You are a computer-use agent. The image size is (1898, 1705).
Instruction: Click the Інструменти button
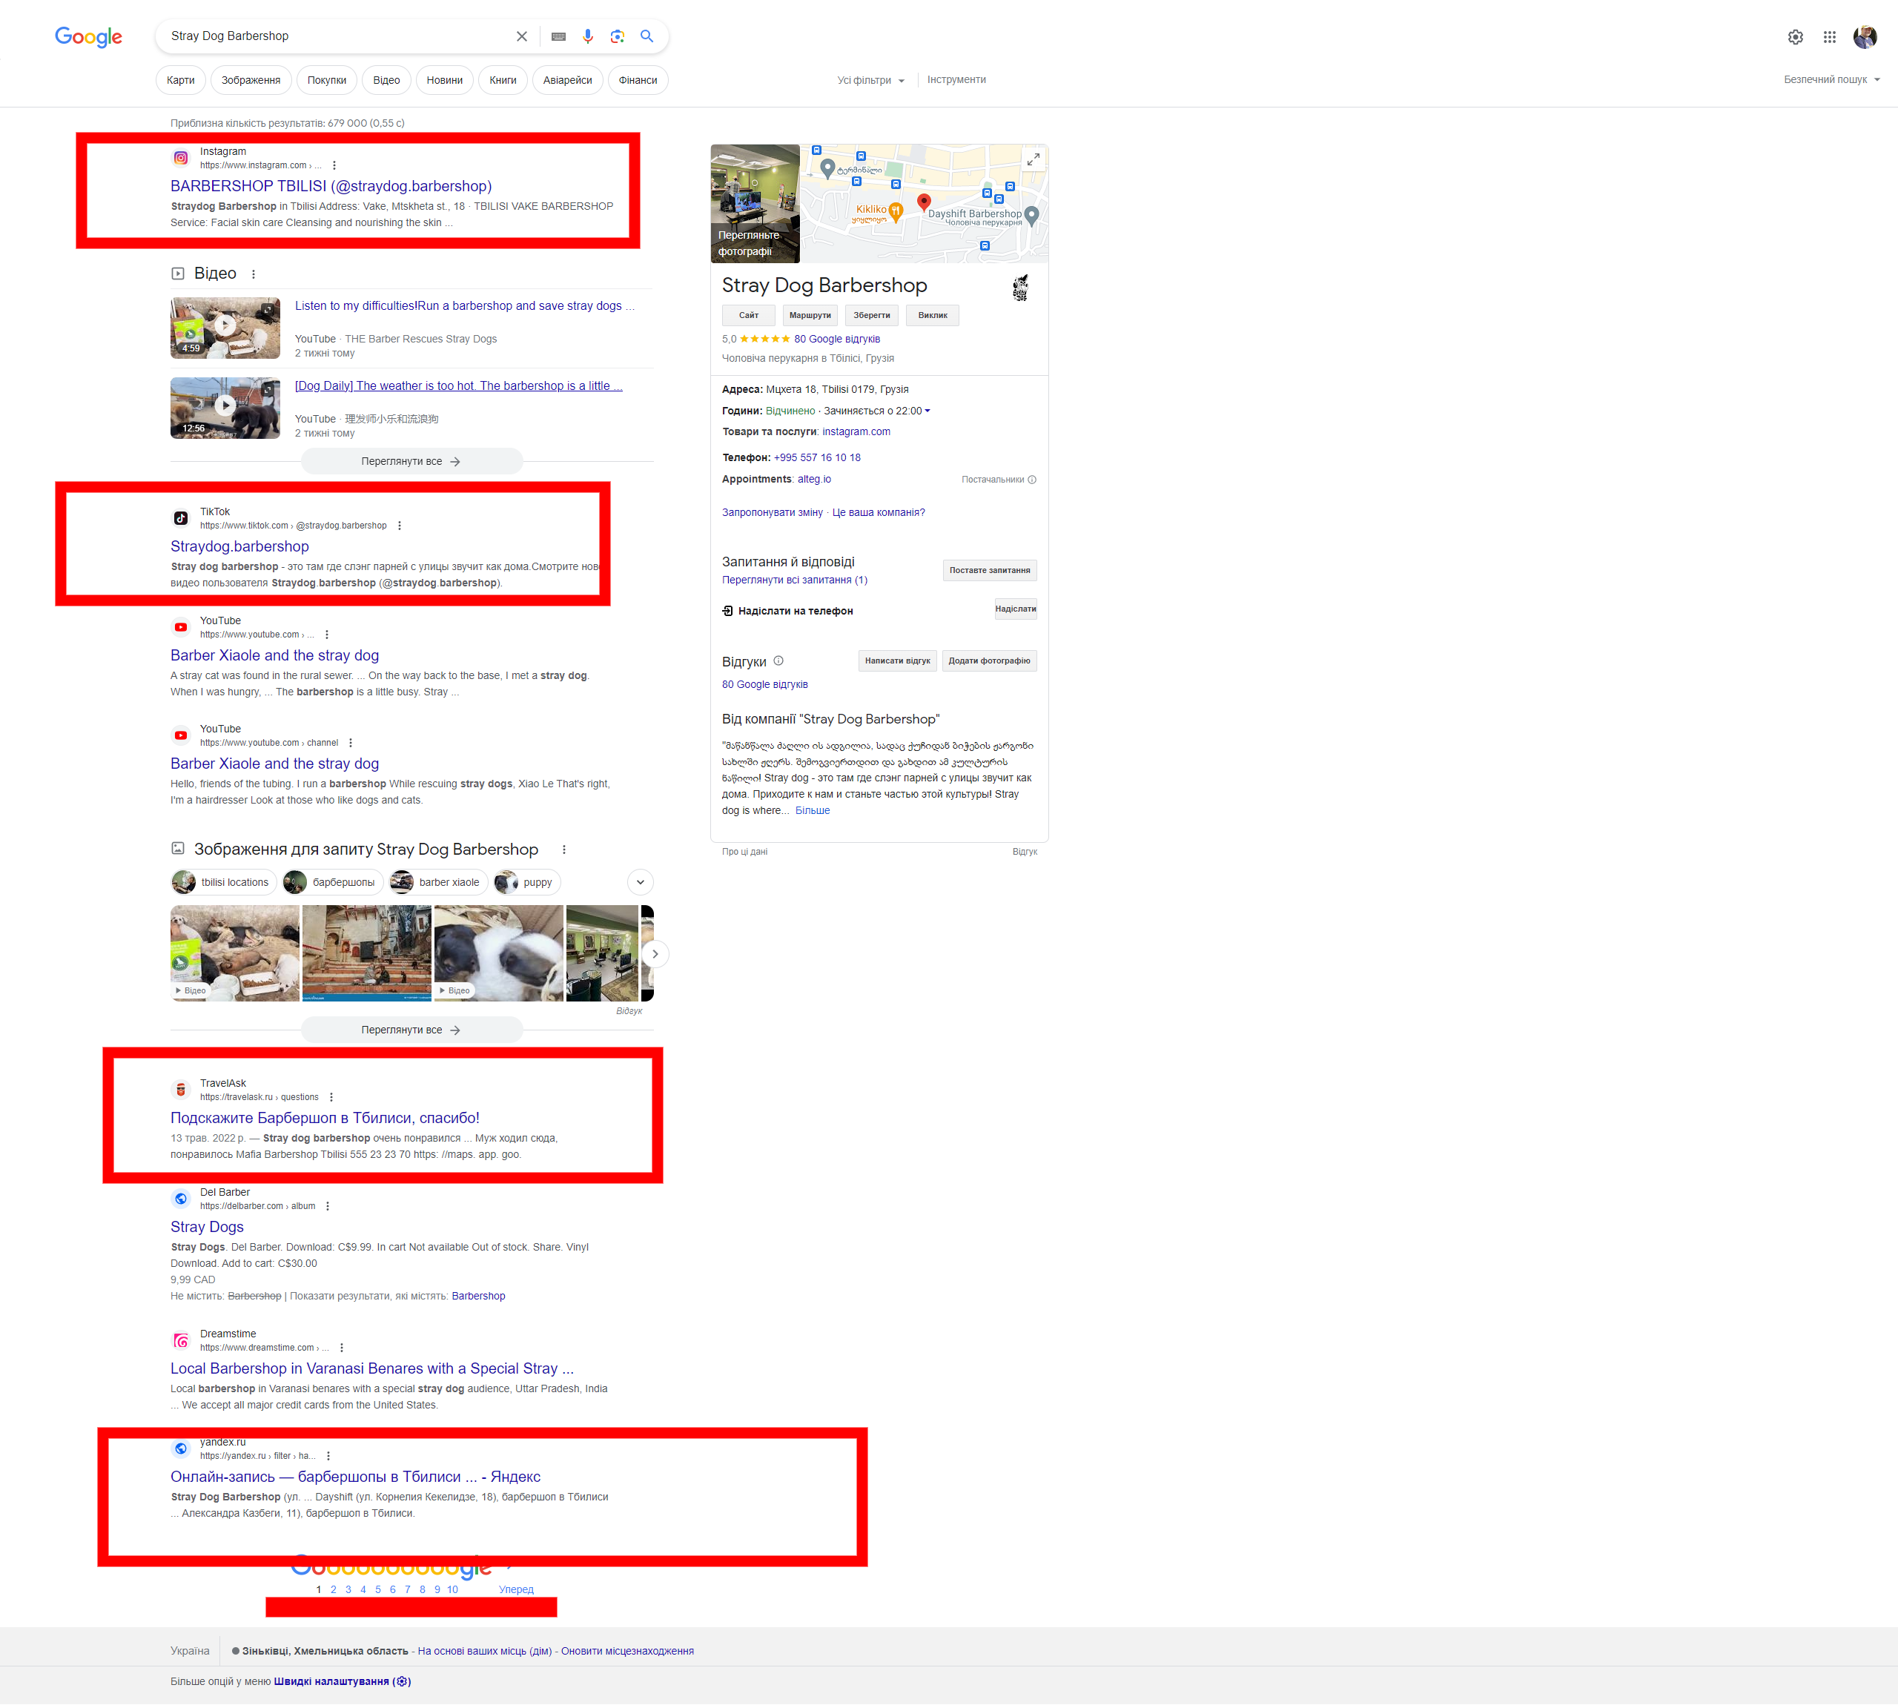pos(956,79)
